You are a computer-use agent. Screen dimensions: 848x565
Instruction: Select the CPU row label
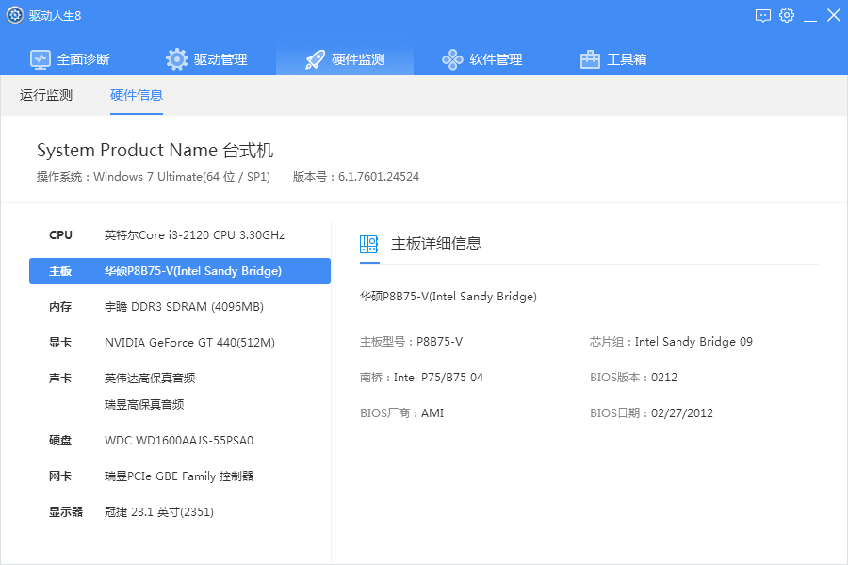tap(60, 235)
